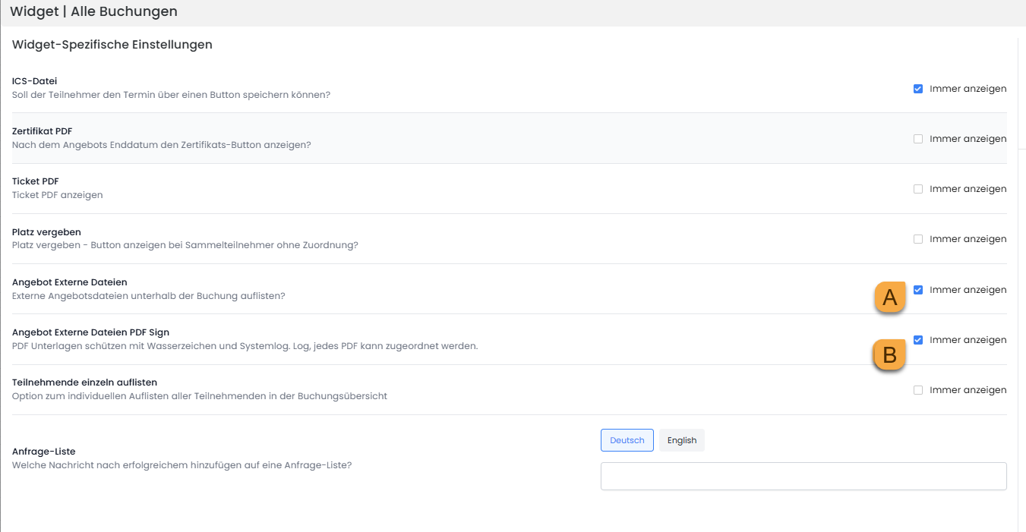This screenshot has width=1026, height=532.
Task: Switch to the Deutsch language tab
Action: 627,440
